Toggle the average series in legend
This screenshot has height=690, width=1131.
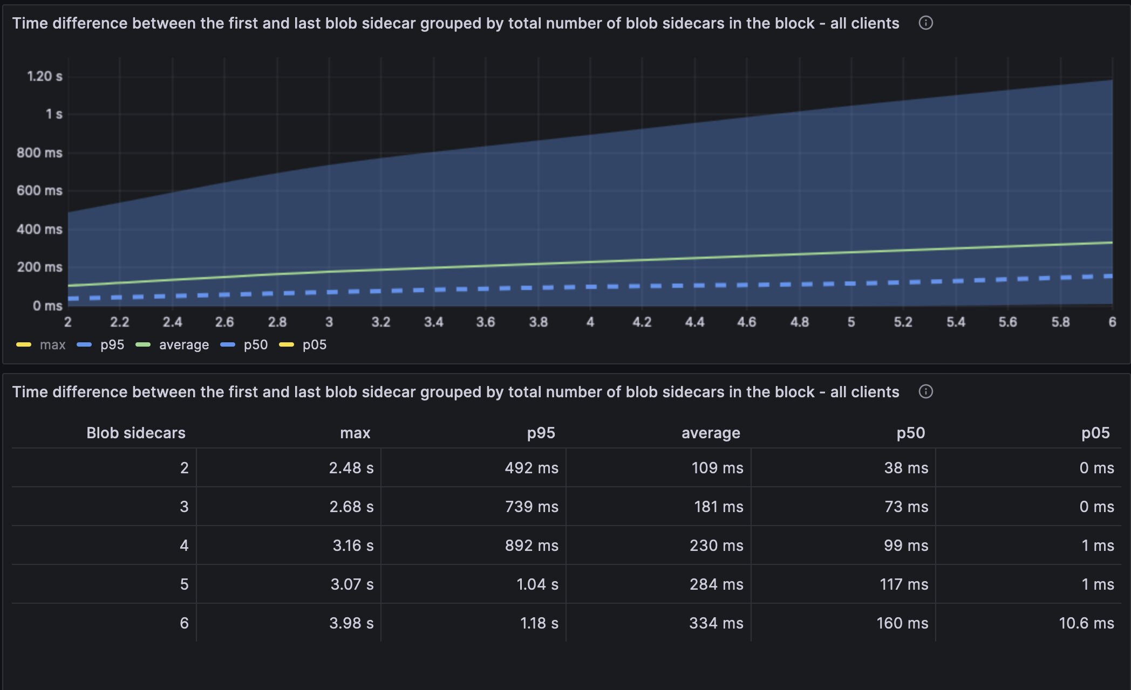[183, 345]
